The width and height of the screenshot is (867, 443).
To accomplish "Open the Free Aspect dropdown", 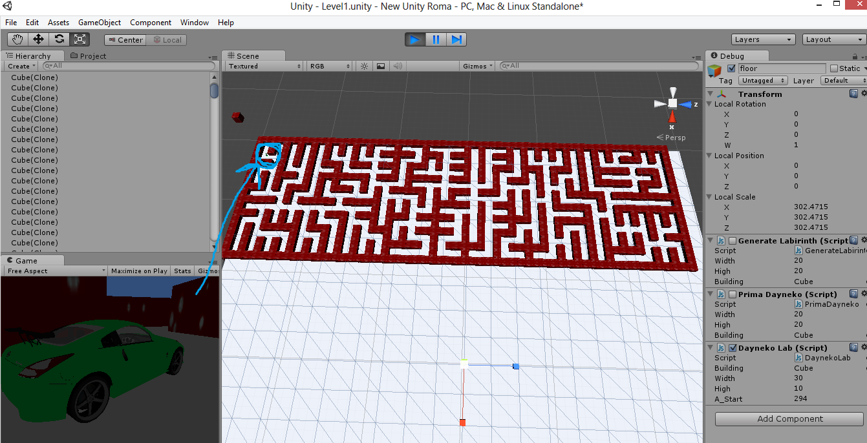I will pyautogui.click(x=56, y=271).
